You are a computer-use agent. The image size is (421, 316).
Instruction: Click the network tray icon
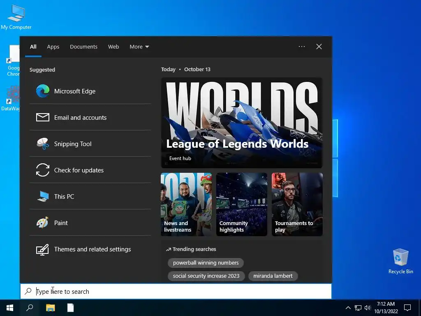(x=358, y=308)
